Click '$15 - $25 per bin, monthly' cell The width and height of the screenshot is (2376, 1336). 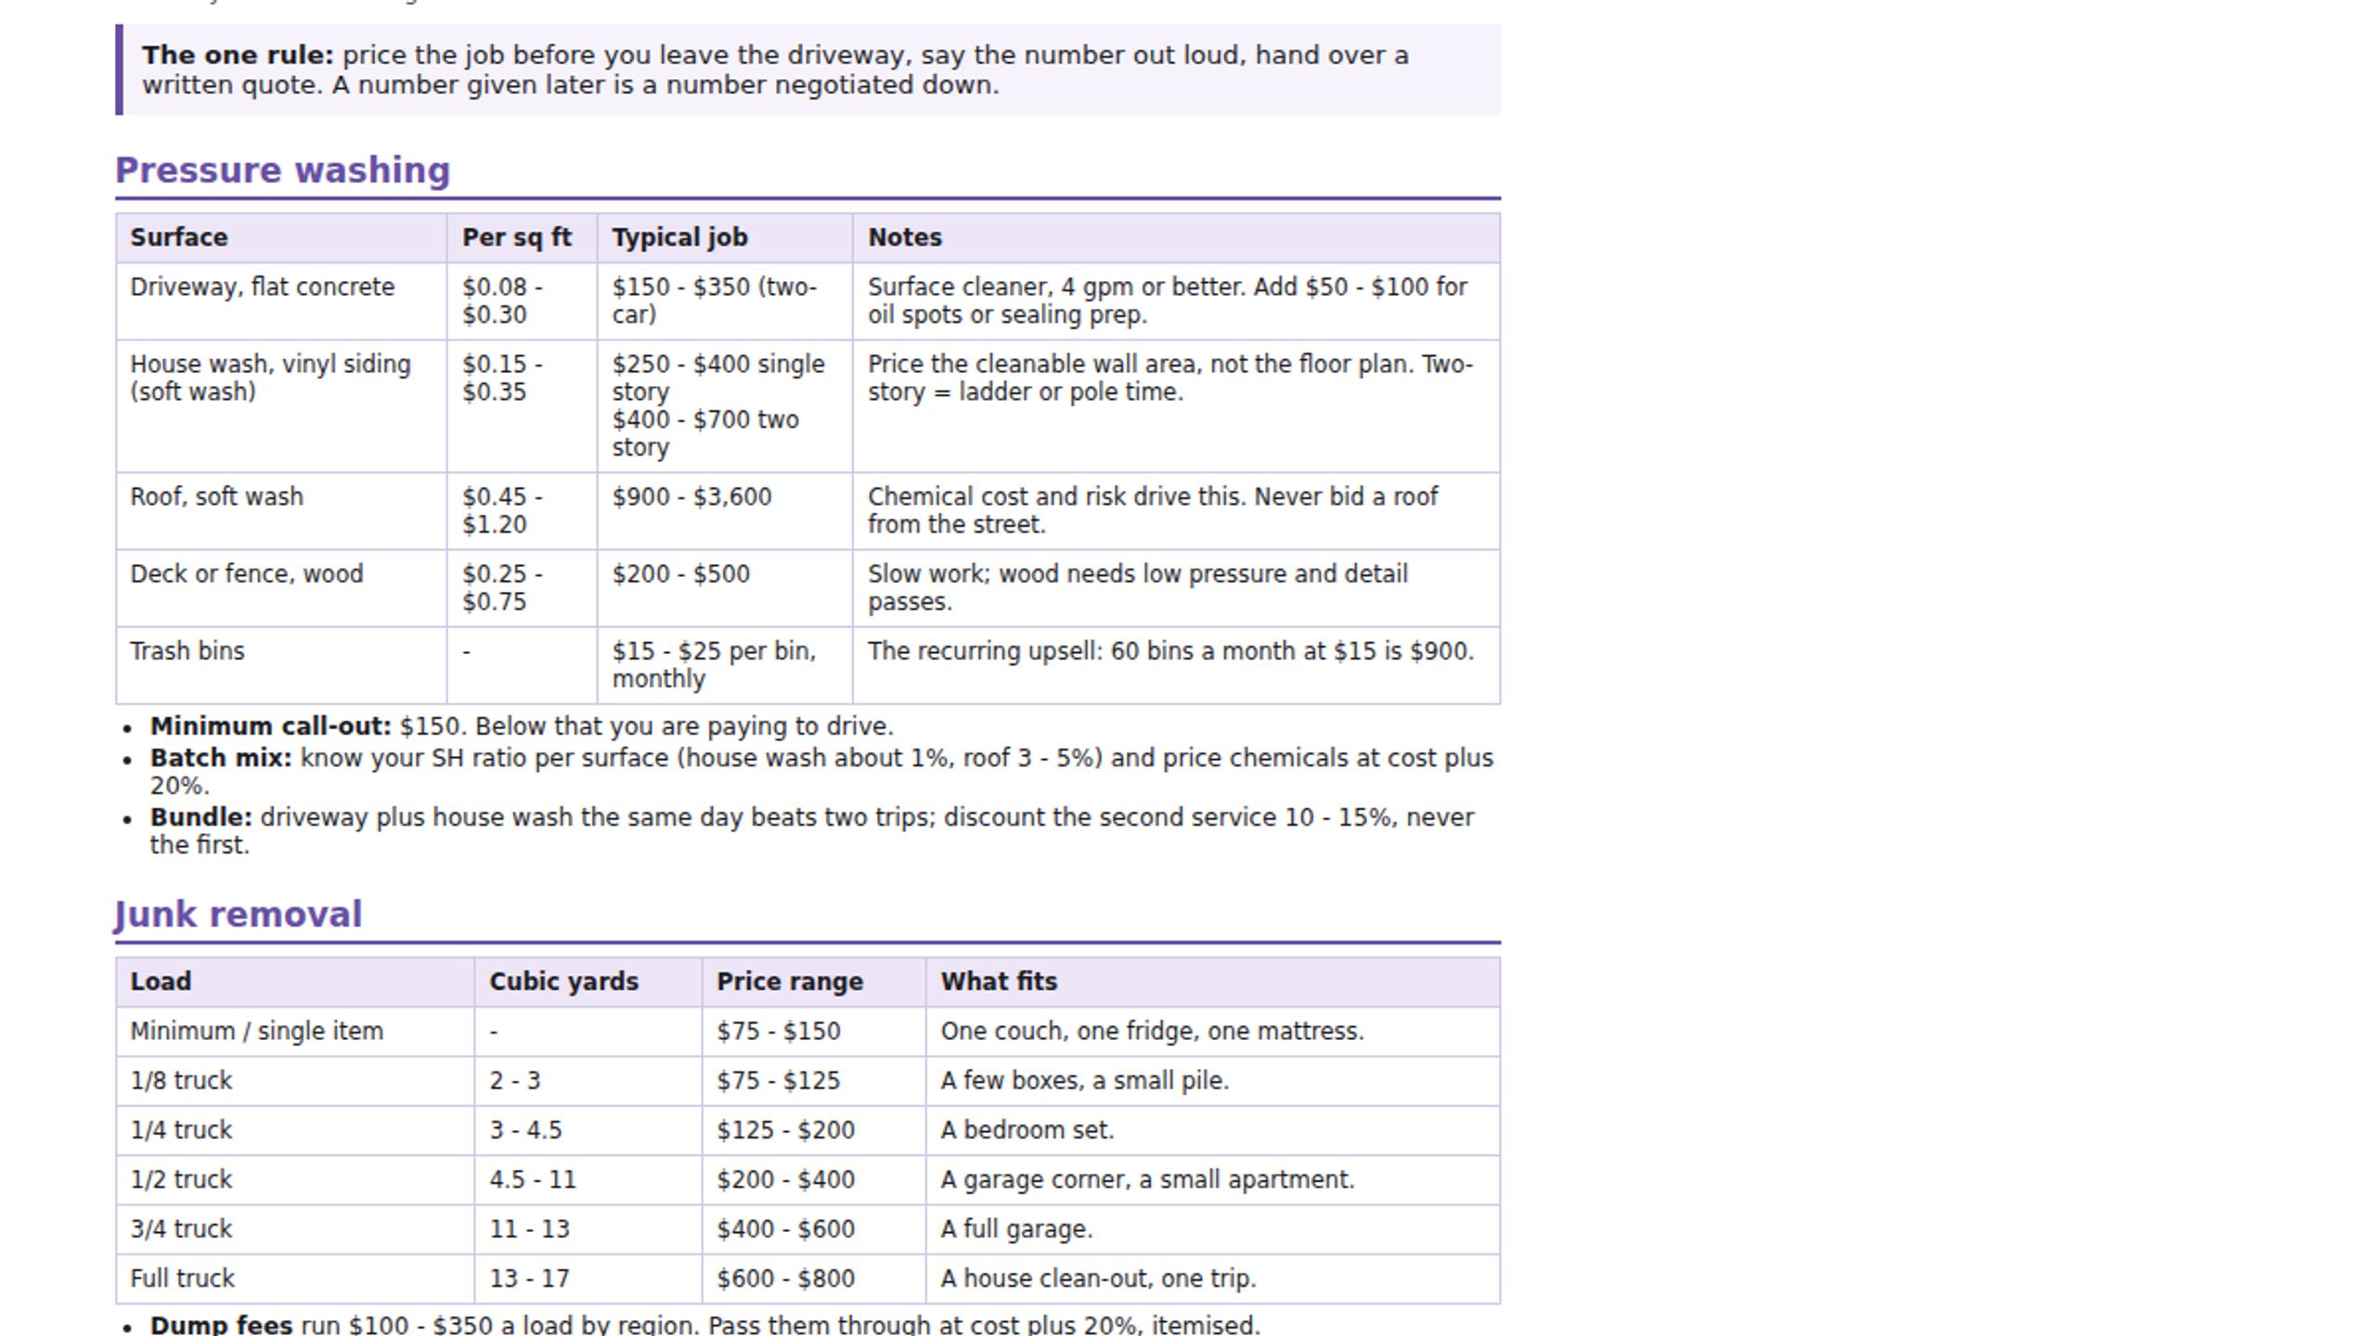point(725,665)
